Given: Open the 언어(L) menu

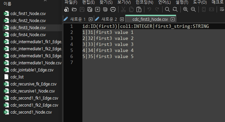Looking at the screenshot, I should point(164,2).
